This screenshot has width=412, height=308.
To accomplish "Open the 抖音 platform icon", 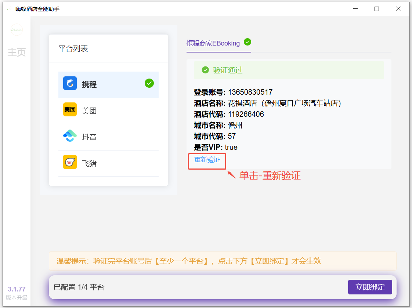I will [70, 136].
